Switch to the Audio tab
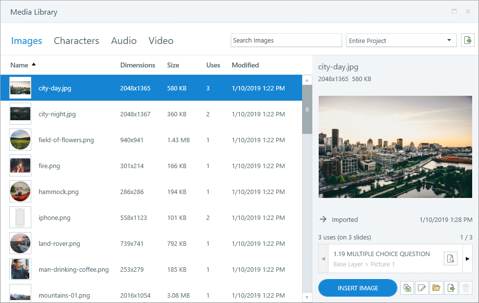Viewport: 479px width, 303px height. (x=124, y=41)
